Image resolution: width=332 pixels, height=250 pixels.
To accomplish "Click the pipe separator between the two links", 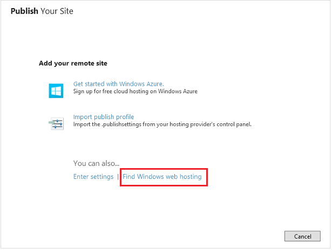I will point(118,177).
